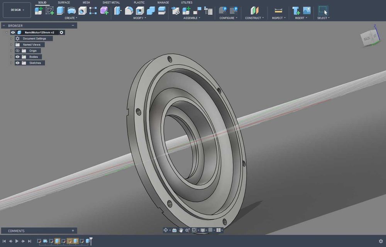Viewport: 386px width, 247px height.
Task: Select the Measure tool
Action: coord(278,10)
